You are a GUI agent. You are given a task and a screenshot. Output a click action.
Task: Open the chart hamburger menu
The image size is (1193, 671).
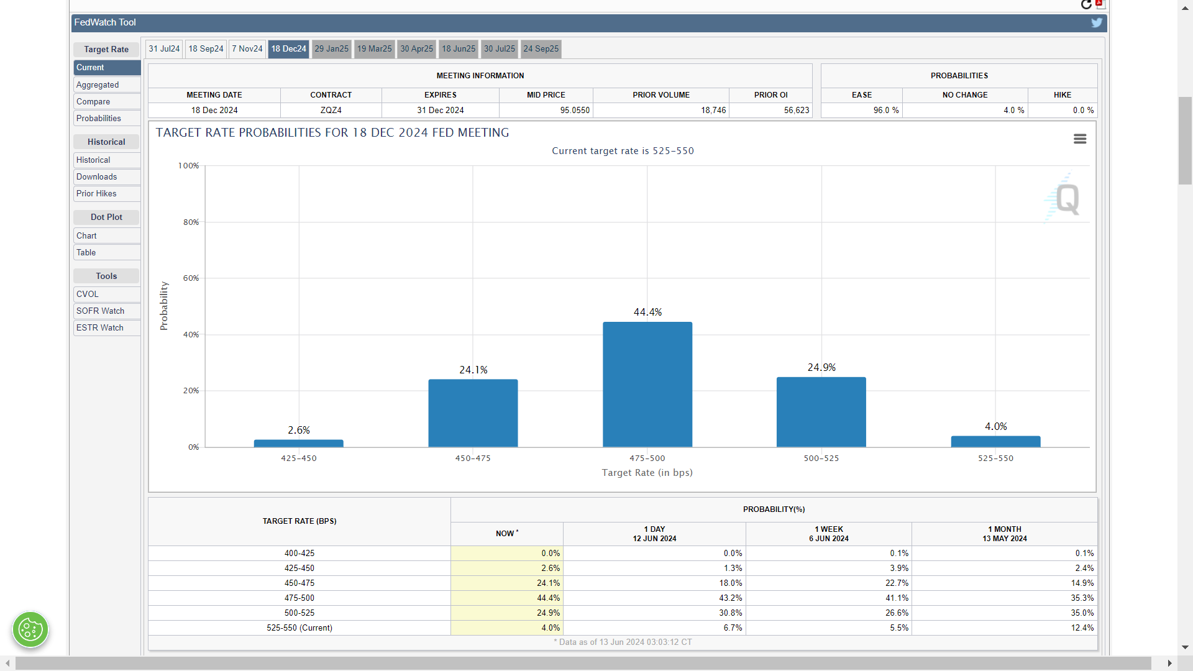pos(1080,139)
